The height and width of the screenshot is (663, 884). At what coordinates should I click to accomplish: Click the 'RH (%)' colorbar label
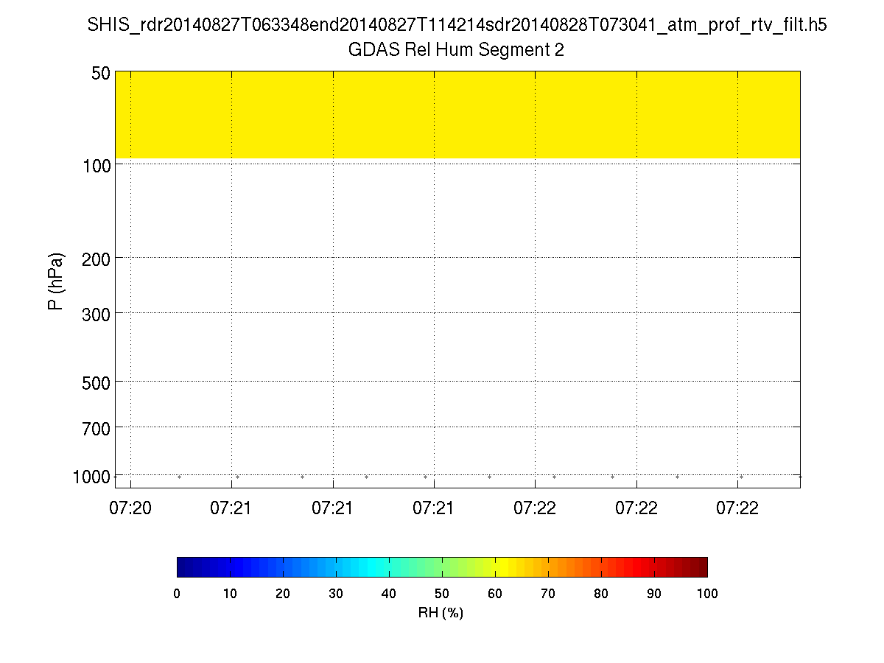[441, 612]
